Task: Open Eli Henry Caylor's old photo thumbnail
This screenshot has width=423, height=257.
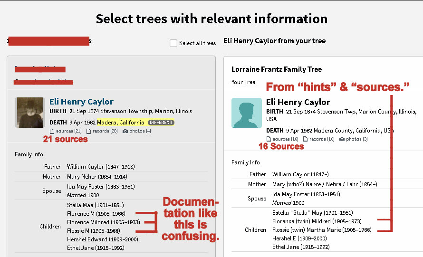Action: (x=30, y=112)
